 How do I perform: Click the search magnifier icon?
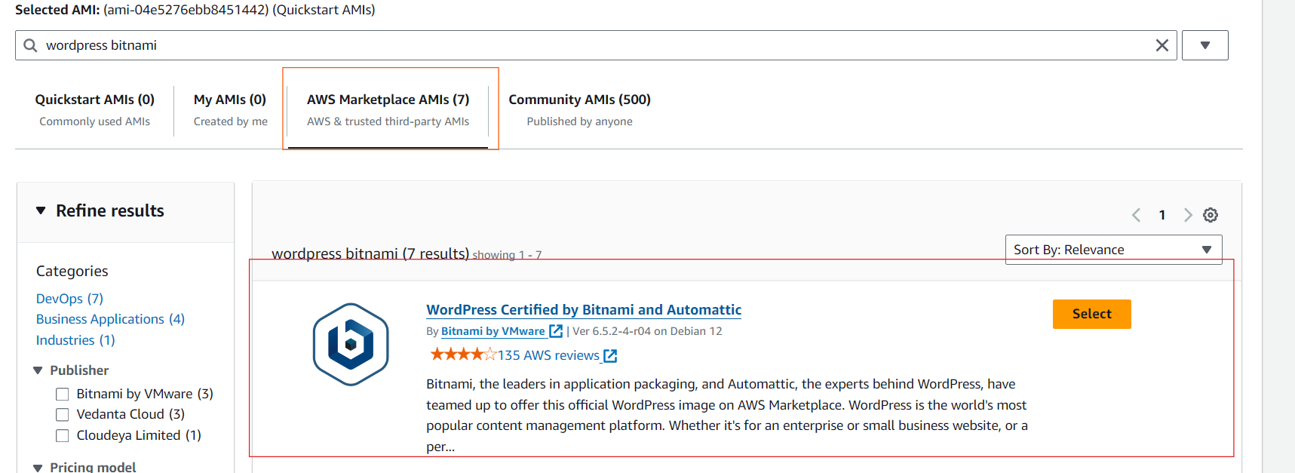30,45
